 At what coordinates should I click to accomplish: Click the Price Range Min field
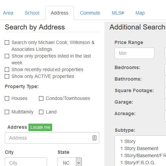click(x=134, y=53)
